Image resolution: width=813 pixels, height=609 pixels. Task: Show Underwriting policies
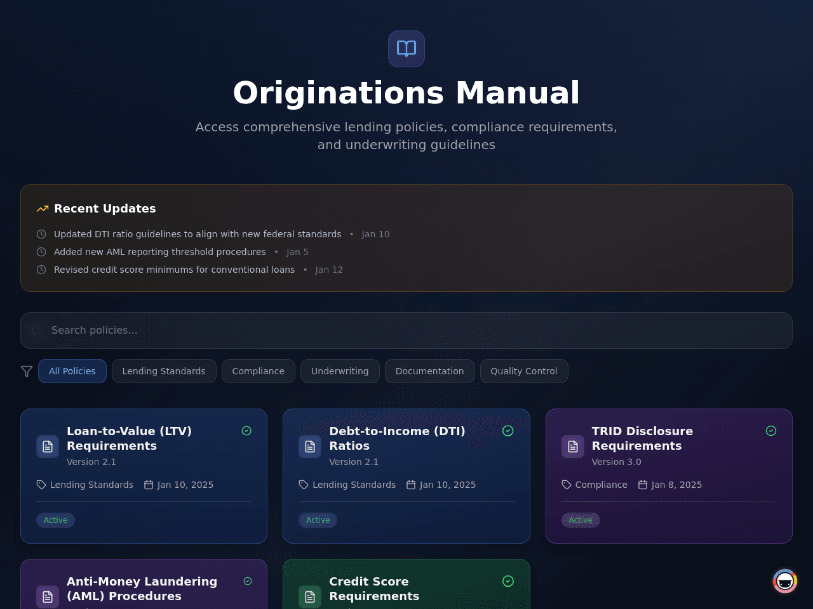point(340,371)
